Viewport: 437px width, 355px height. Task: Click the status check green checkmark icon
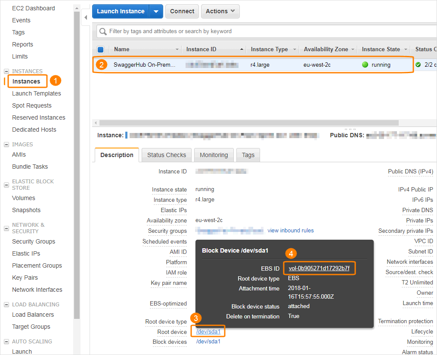click(x=418, y=65)
